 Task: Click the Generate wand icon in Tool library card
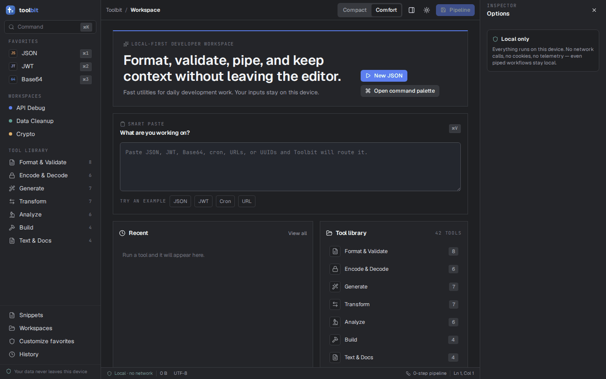(335, 287)
